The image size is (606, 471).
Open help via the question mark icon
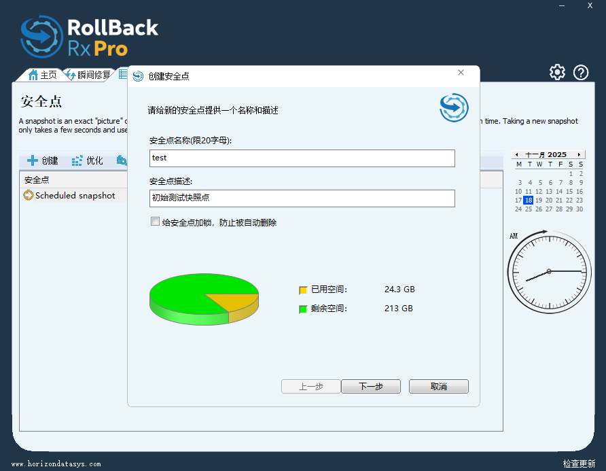(581, 73)
